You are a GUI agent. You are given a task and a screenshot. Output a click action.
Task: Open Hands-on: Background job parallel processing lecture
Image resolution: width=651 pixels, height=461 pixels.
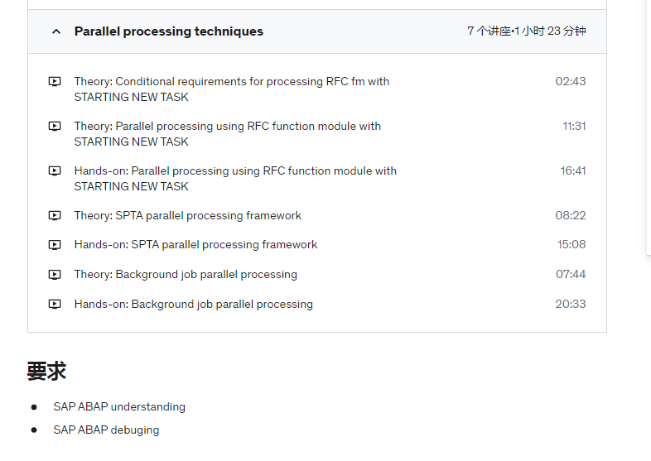(194, 304)
